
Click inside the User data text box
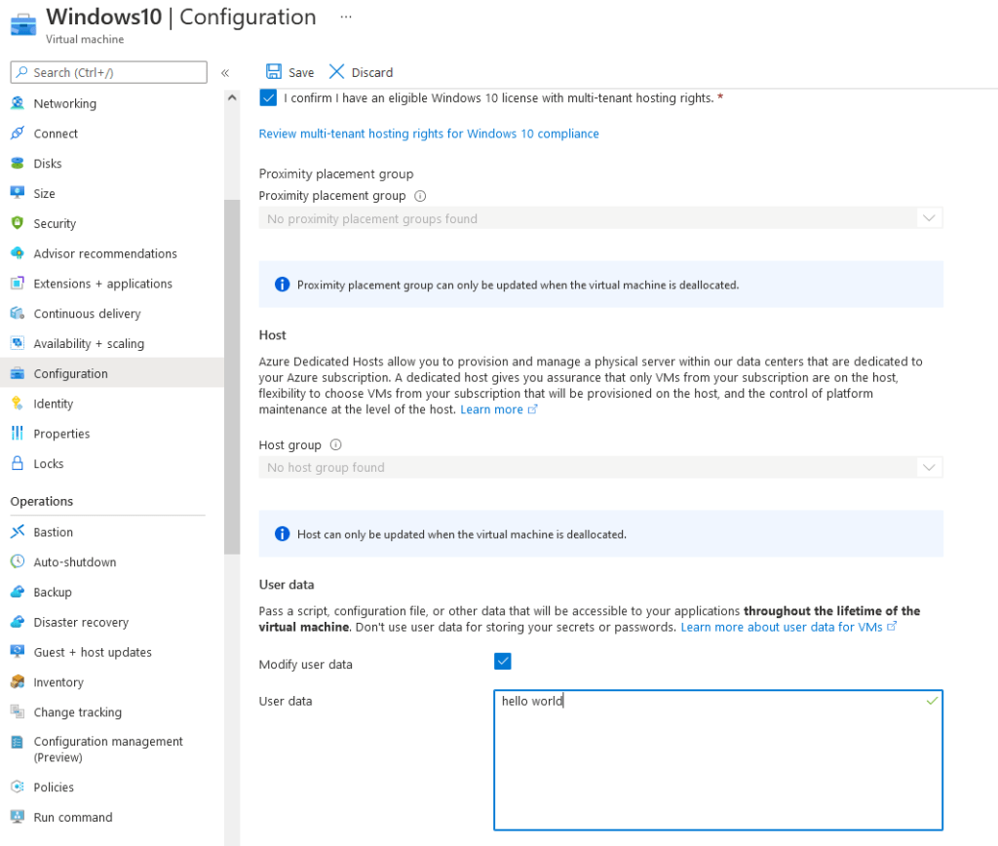coord(717,760)
